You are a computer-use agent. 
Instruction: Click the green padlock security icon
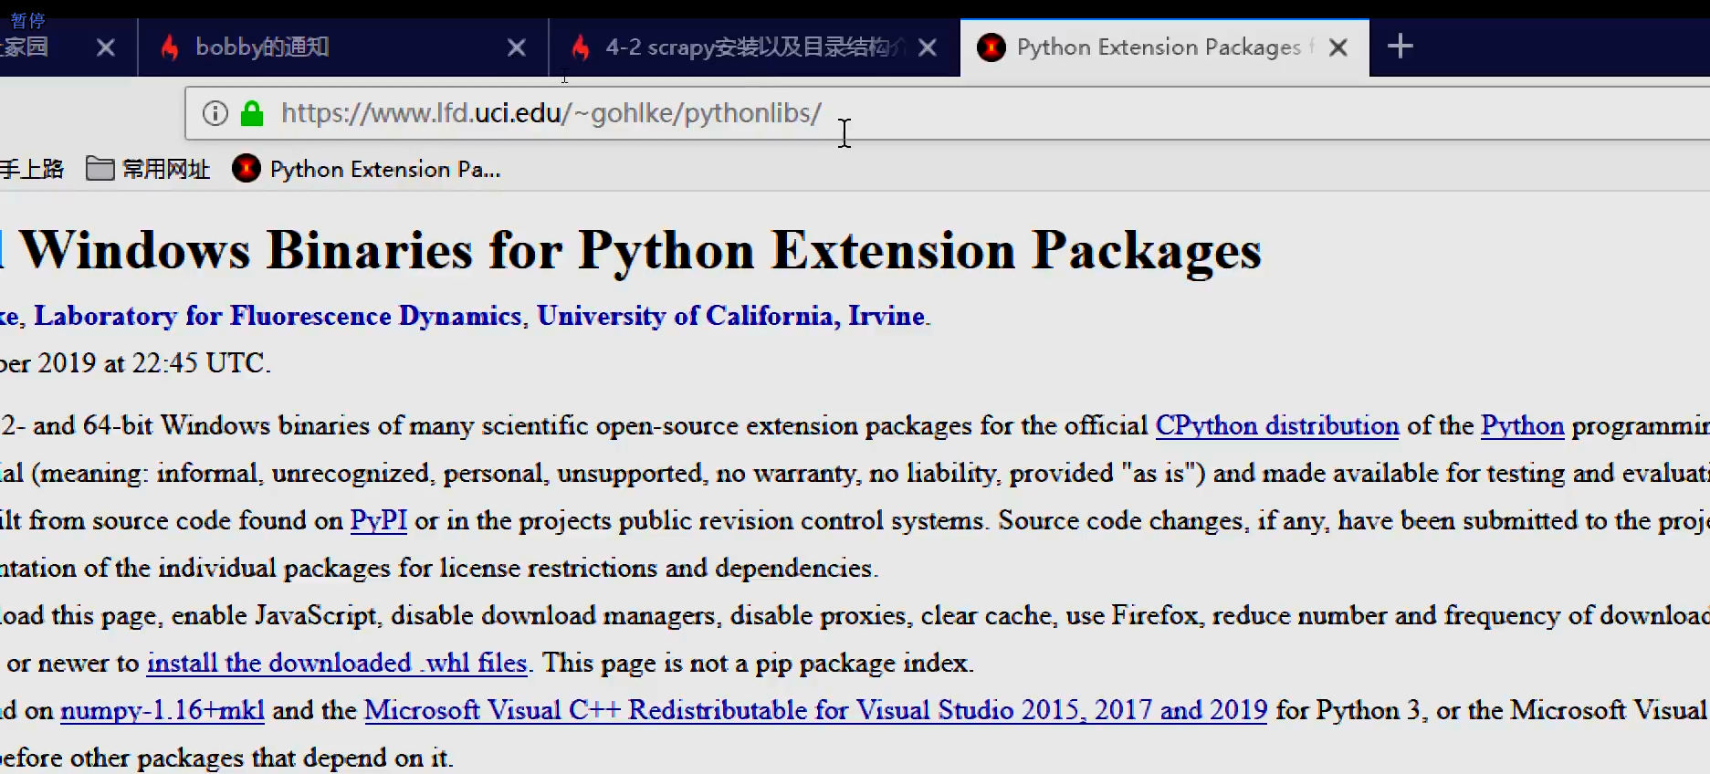tap(252, 113)
